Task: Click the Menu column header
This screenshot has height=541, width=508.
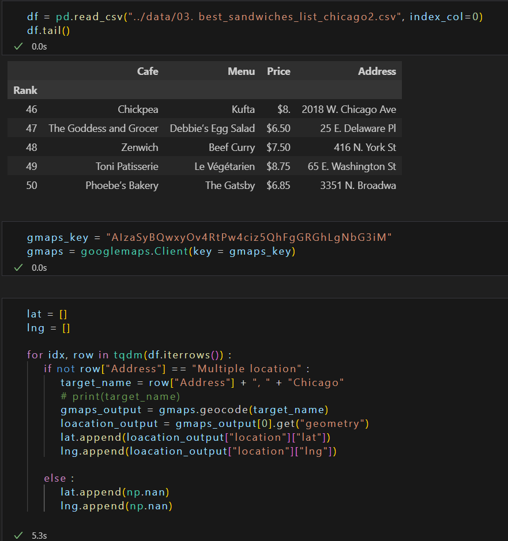Action: (x=241, y=71)
